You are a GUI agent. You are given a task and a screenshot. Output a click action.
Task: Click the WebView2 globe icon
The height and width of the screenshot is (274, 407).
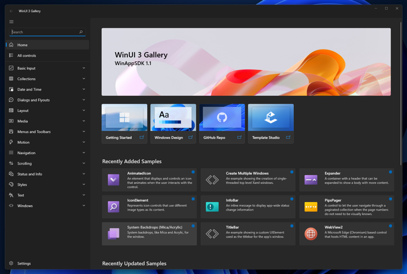310,233
